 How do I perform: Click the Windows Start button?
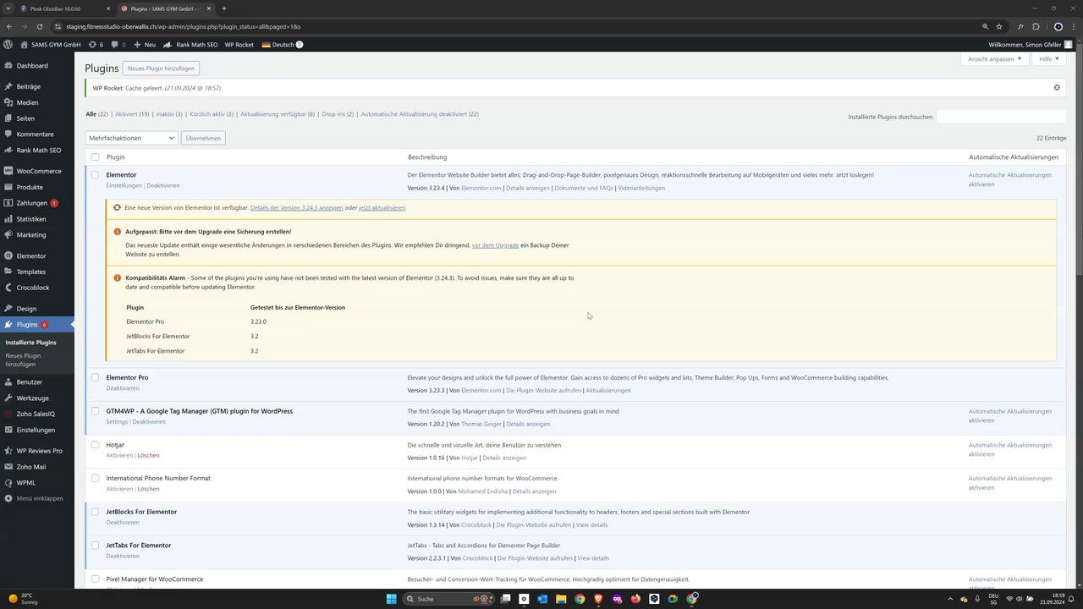pyautogui.click(x=391, y=599)
